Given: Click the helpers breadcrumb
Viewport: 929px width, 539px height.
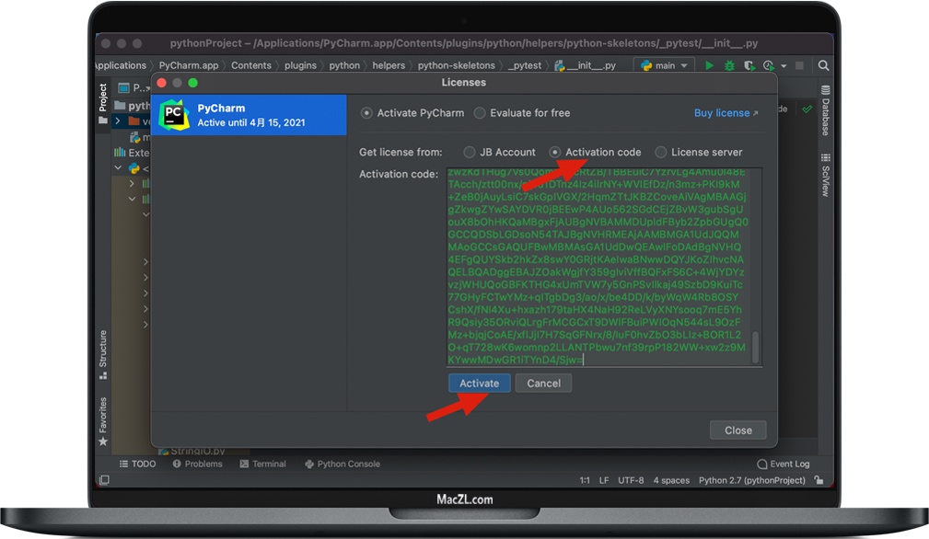Looking at the screenshot, I should click(x=389, y=65).
